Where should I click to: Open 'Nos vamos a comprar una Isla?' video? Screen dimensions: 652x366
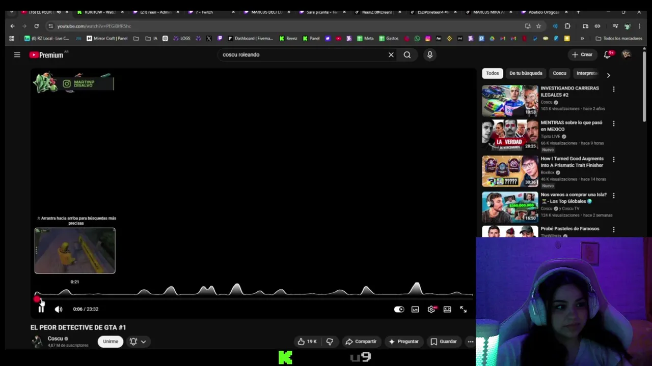[x=574, y=198]
